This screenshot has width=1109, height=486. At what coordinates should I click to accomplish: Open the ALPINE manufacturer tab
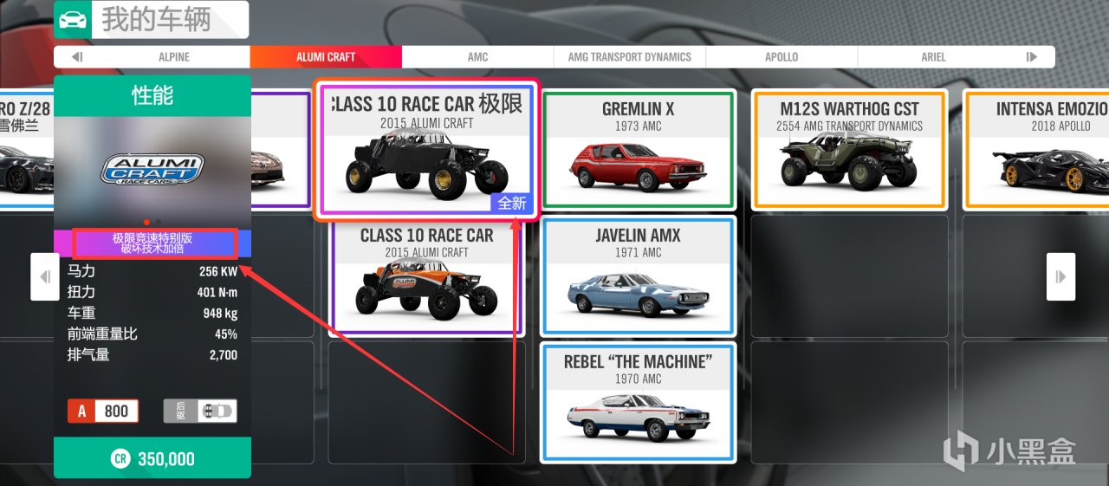tap(174, 57)
